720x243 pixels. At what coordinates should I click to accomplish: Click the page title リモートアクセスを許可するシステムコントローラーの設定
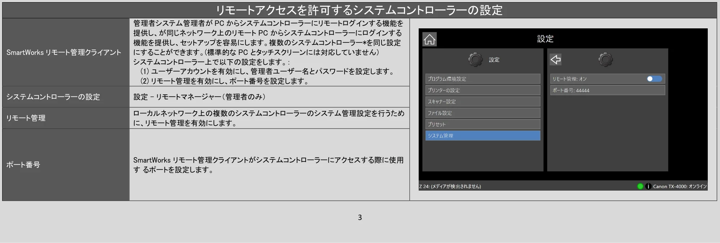(x=359, y=10)
